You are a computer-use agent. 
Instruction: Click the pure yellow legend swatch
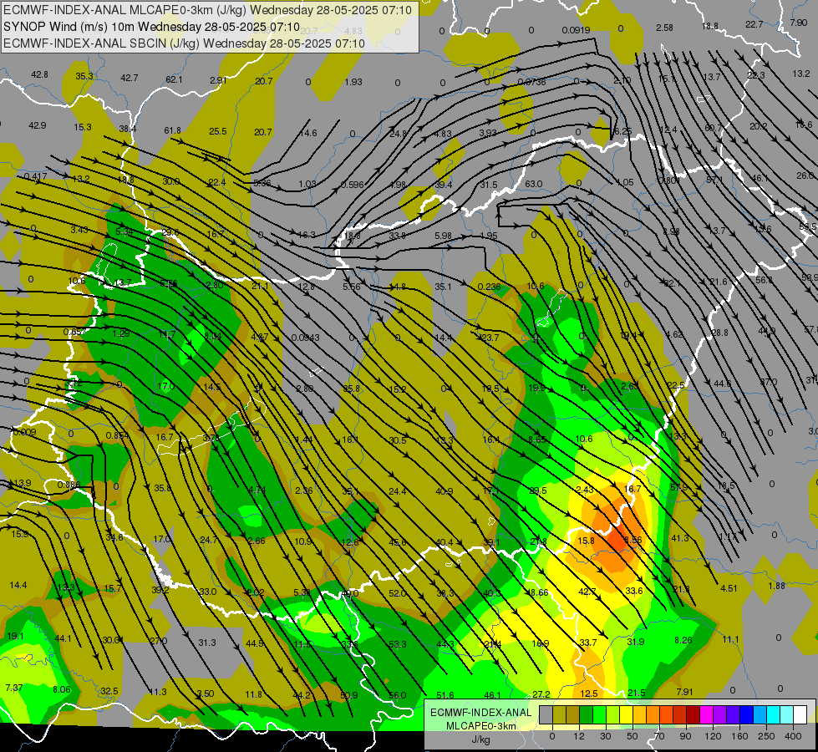[x=626, y=714]
